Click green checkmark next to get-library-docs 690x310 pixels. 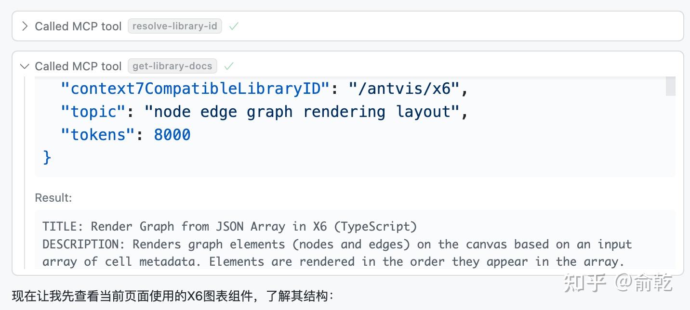(x=229, y=66)
